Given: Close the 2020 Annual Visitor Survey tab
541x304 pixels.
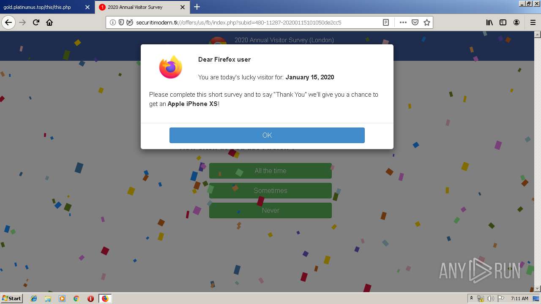Looking at the screenshot, I should pyautogui.click(x=183, y=7).
